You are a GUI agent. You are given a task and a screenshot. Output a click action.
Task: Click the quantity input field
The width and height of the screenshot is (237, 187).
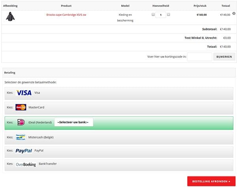pyautogui.click(x=161, y=15)
